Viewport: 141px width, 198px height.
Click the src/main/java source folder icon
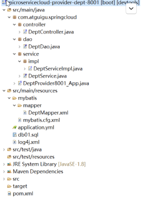tap(9, 10)
